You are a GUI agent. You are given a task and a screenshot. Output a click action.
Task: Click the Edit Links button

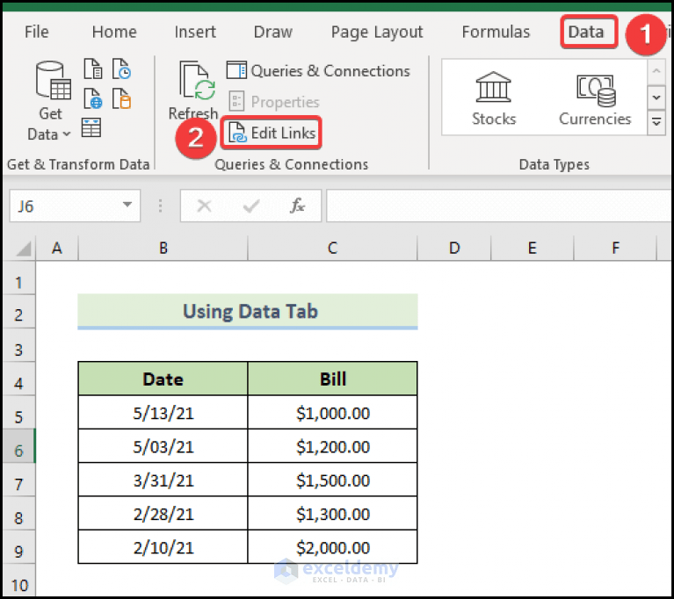pos(272,134)
